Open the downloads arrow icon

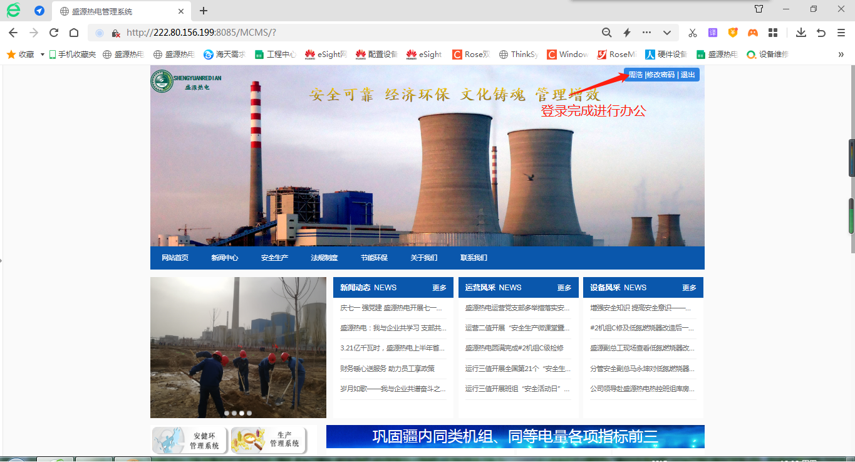click(x=801, y=33)
